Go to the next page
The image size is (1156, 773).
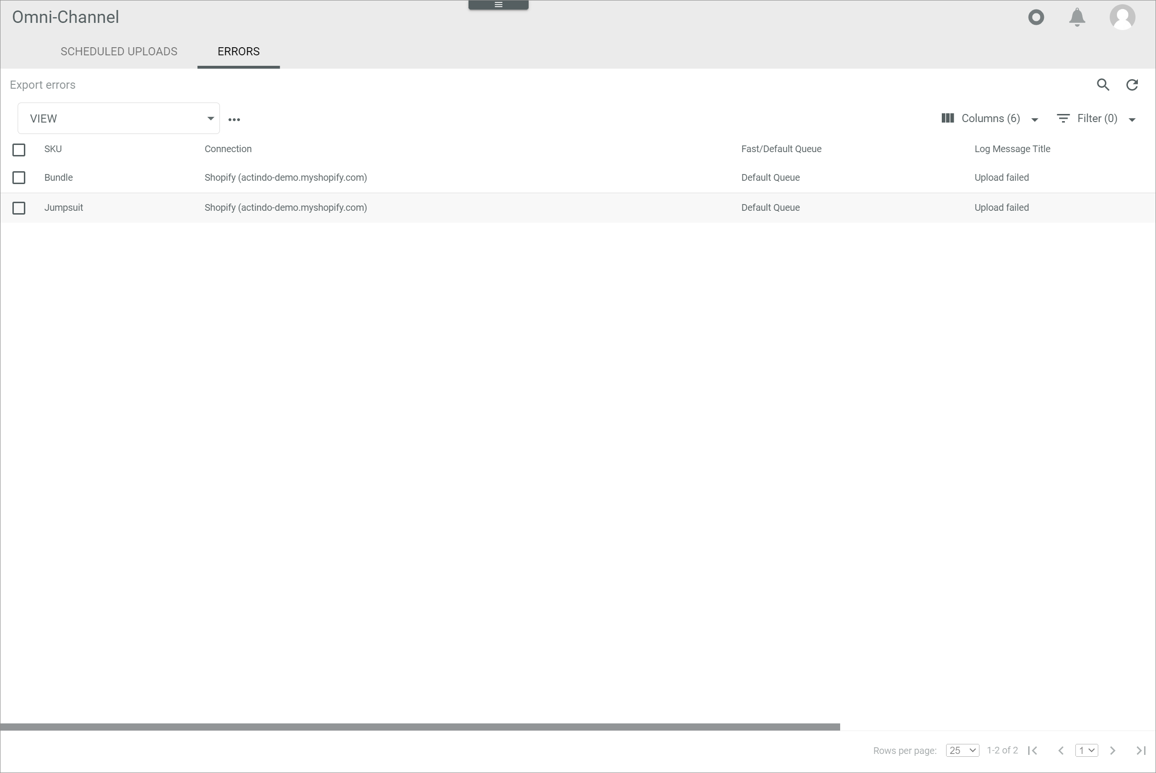[x=1113, y=750]
